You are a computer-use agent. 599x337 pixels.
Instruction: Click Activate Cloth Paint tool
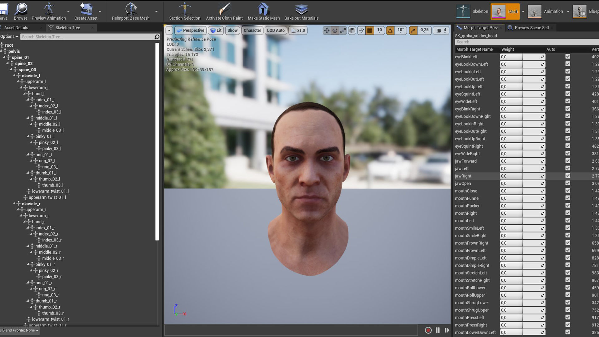pyautogui.click(x=224, y=9)
